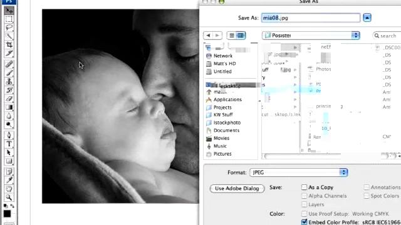401x225 pixels.
Task: Select the Notes tool
Action: (9, 172)
